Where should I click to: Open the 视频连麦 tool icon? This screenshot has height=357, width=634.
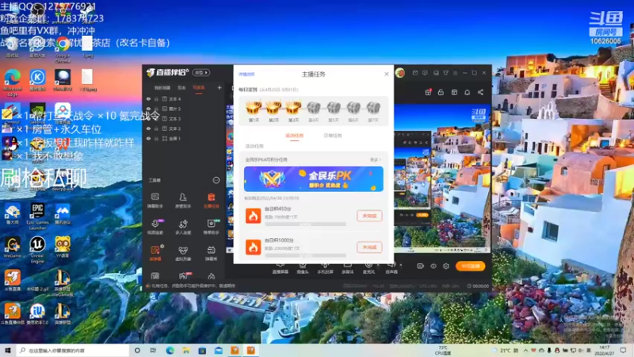pyautogui.click(x=155, y=227)
